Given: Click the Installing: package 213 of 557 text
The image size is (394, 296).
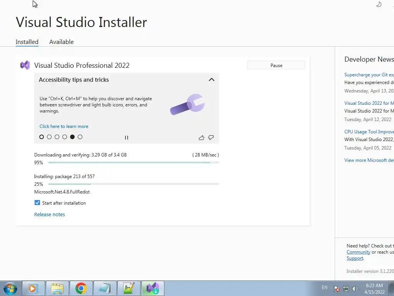Looking at the screenshot, I should tap(64, 177).
